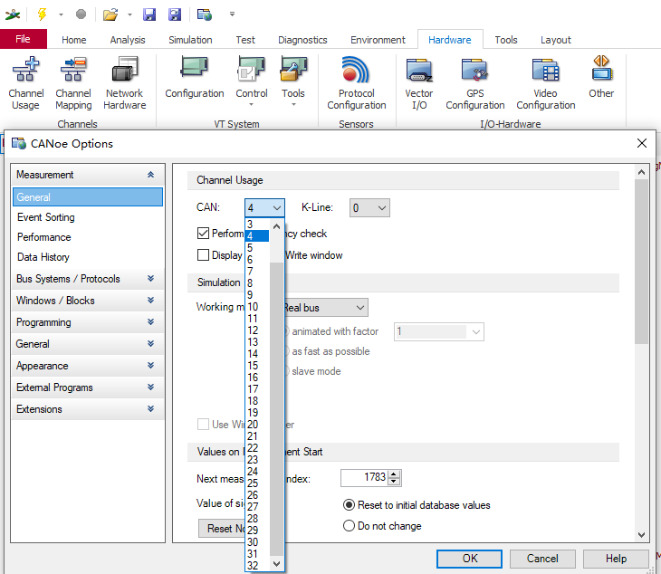This screenshot has width=661, height=574.
Task: Open GPS Configuration
Action: click(475, 83)
